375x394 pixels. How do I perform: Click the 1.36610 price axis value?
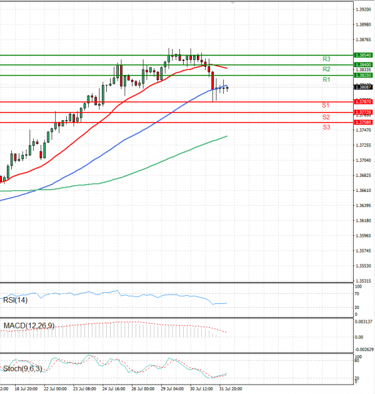(x=364, y=191)
